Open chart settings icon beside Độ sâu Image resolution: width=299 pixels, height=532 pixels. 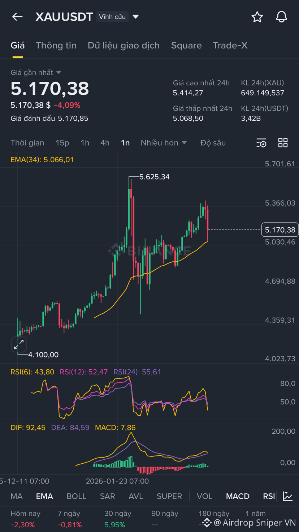261,143
